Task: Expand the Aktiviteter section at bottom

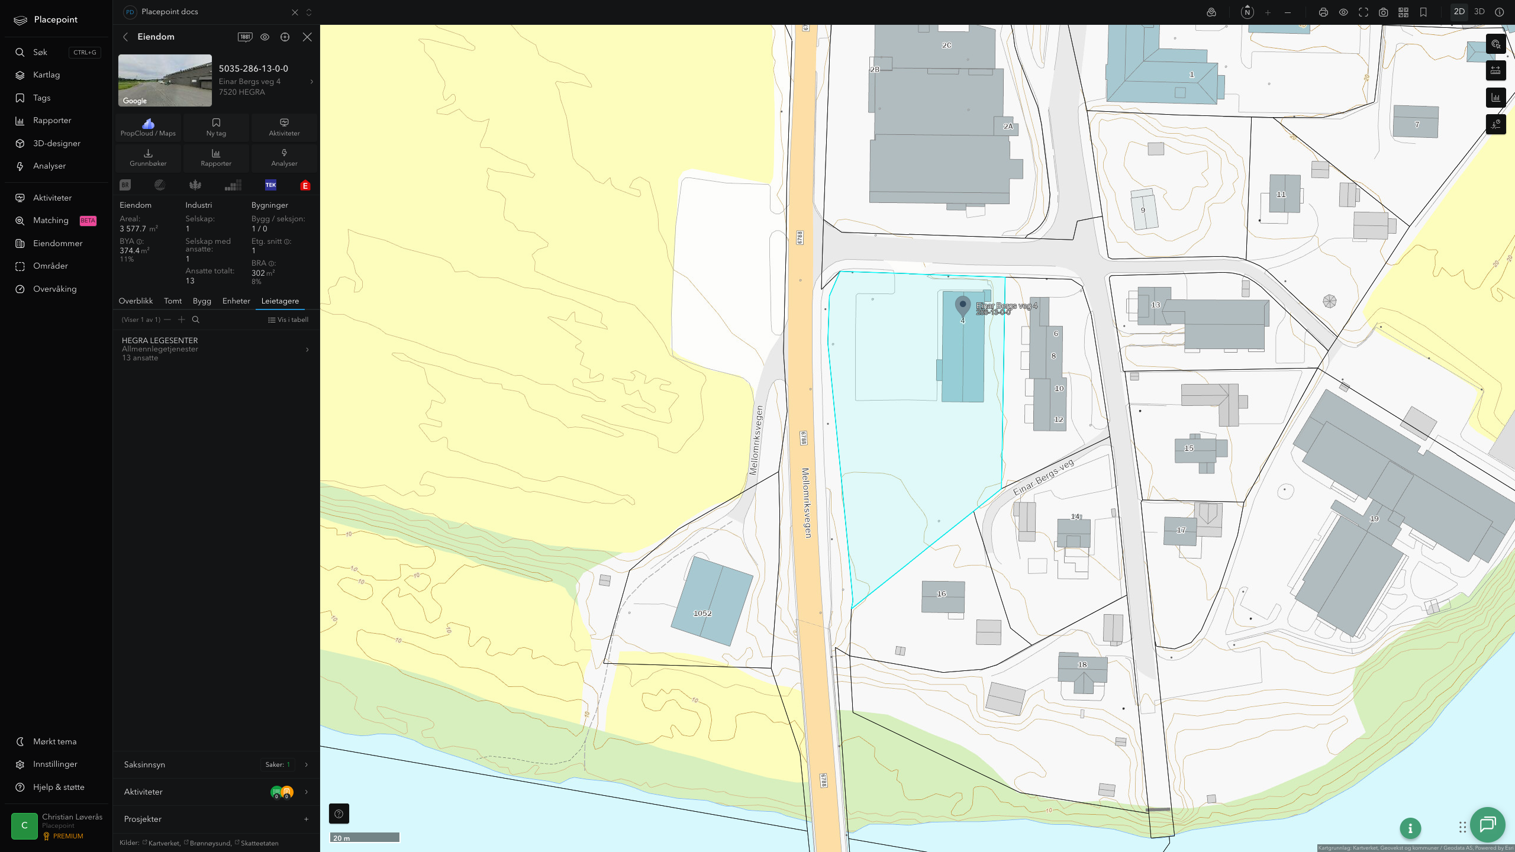Action: coord(216,792)
